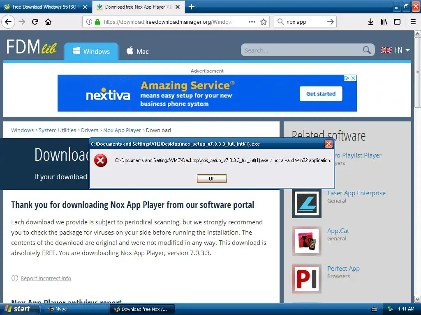Close the Windows 95 ISO tab
This screenshot has width=421, height=315.
85,7
